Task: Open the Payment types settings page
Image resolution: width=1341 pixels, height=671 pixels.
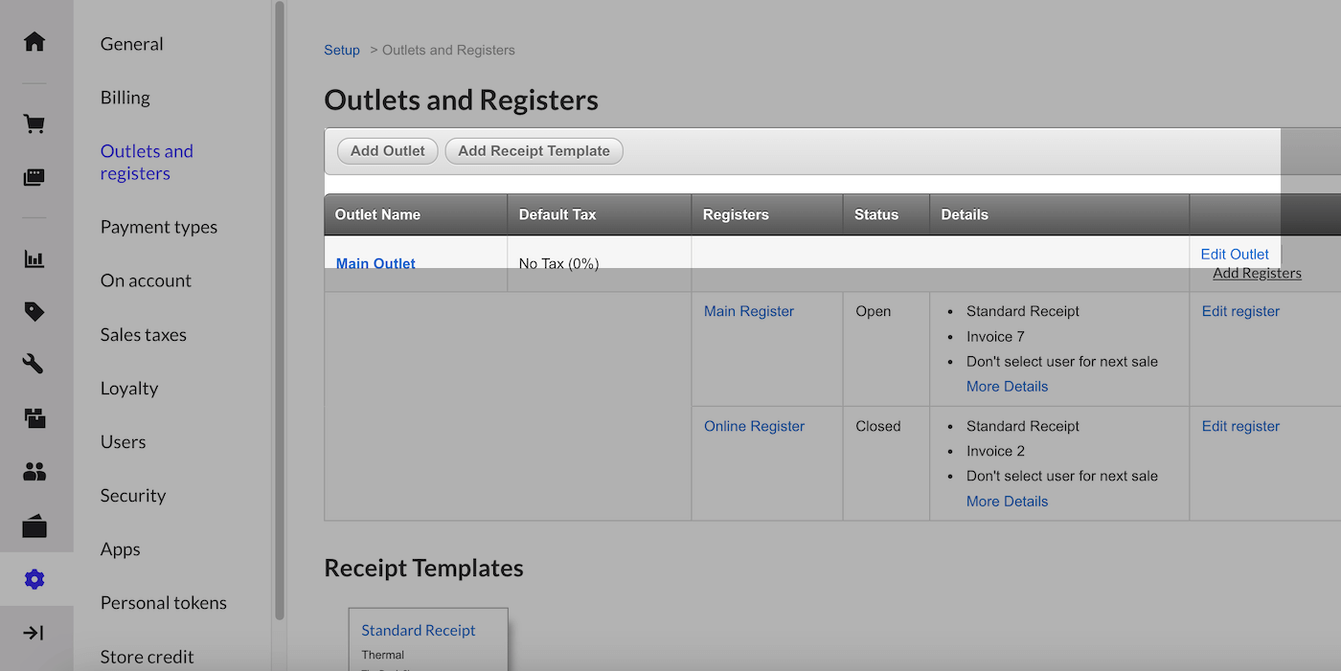Action: point(159,227)
